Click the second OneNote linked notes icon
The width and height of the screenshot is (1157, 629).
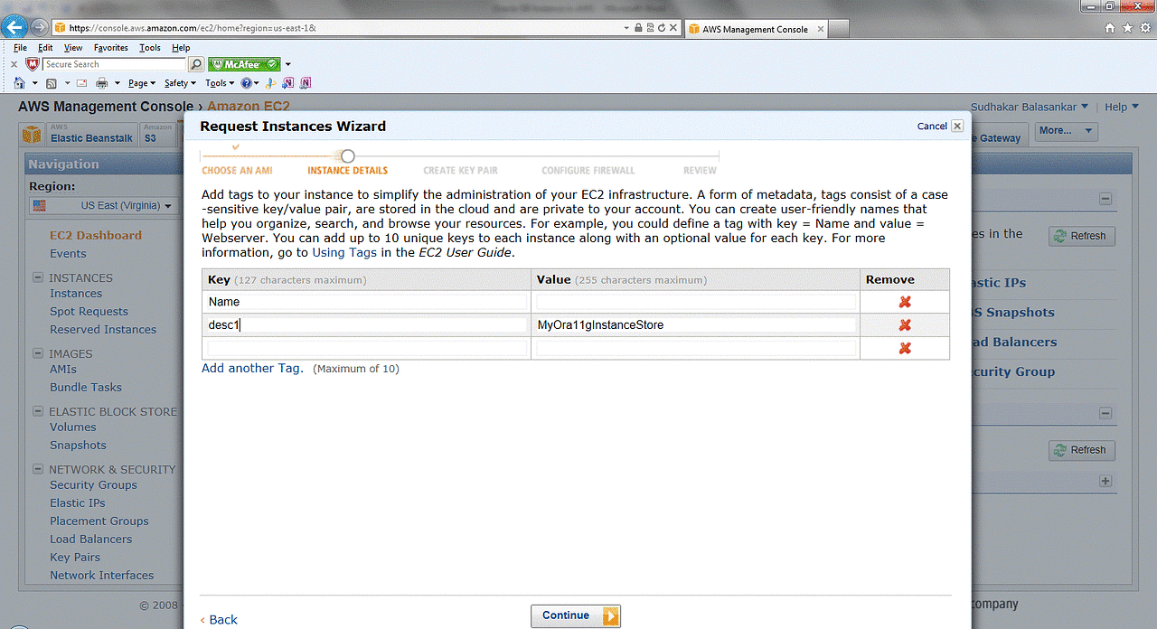306,83
